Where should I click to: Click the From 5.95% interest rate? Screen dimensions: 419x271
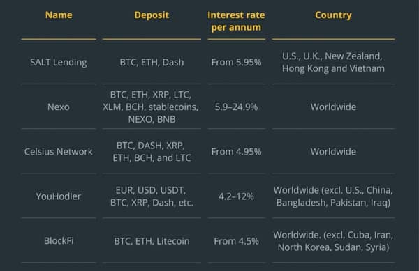tap(236, 62)
